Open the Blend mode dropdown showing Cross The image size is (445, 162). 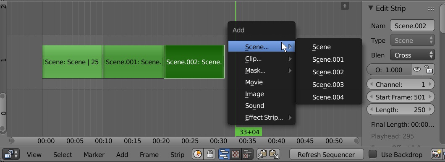[x=412, y=55]
